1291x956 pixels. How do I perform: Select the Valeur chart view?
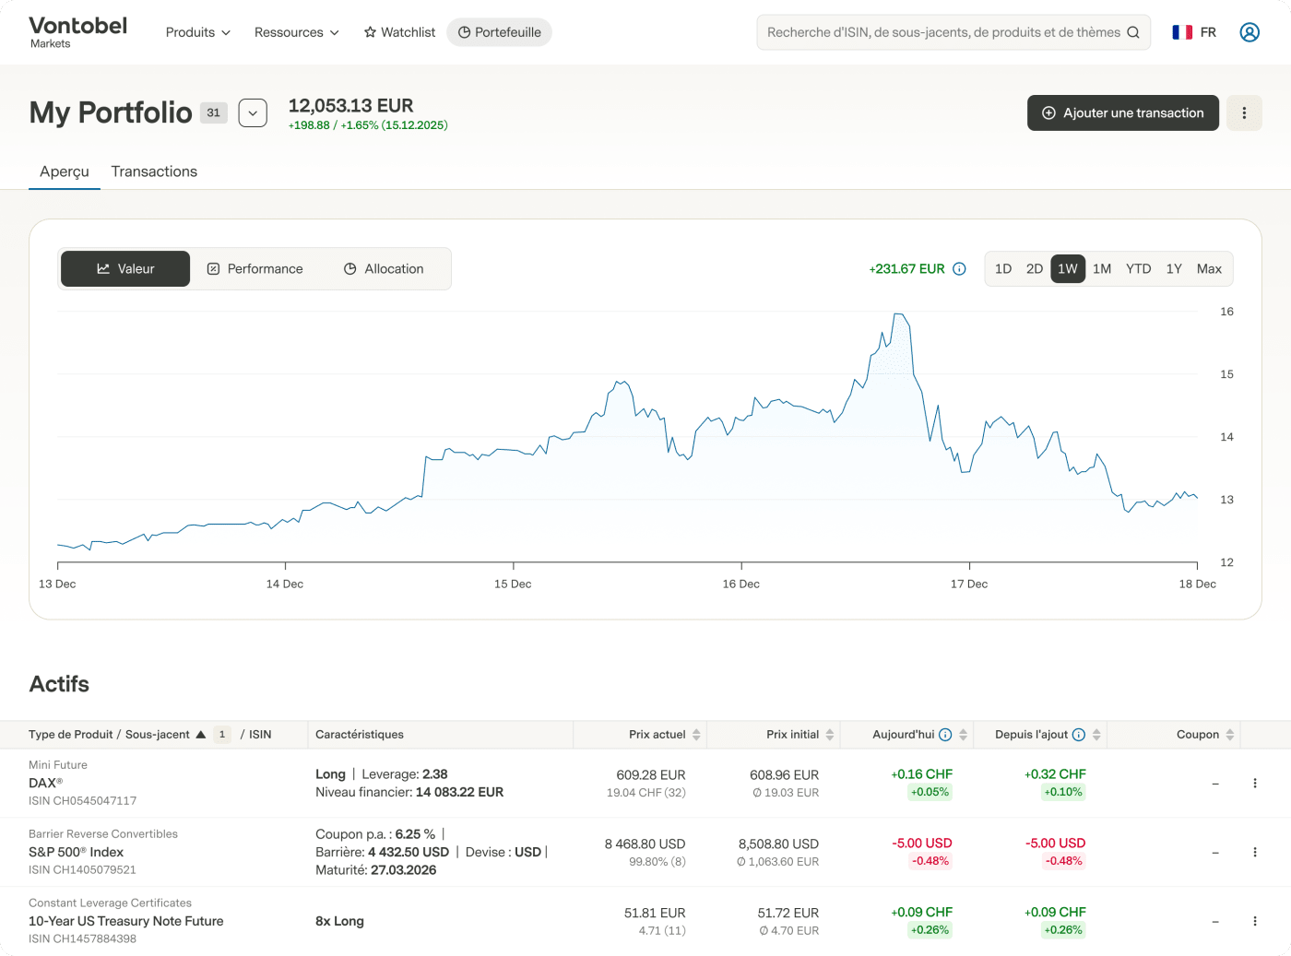tap(125, 269)
